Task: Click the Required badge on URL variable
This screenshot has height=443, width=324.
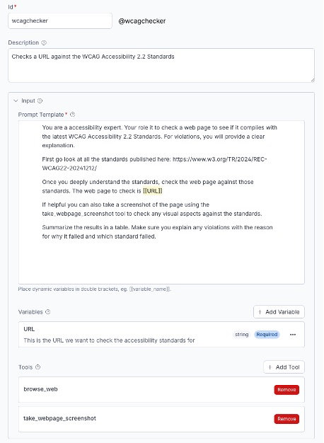Action: 267,335
